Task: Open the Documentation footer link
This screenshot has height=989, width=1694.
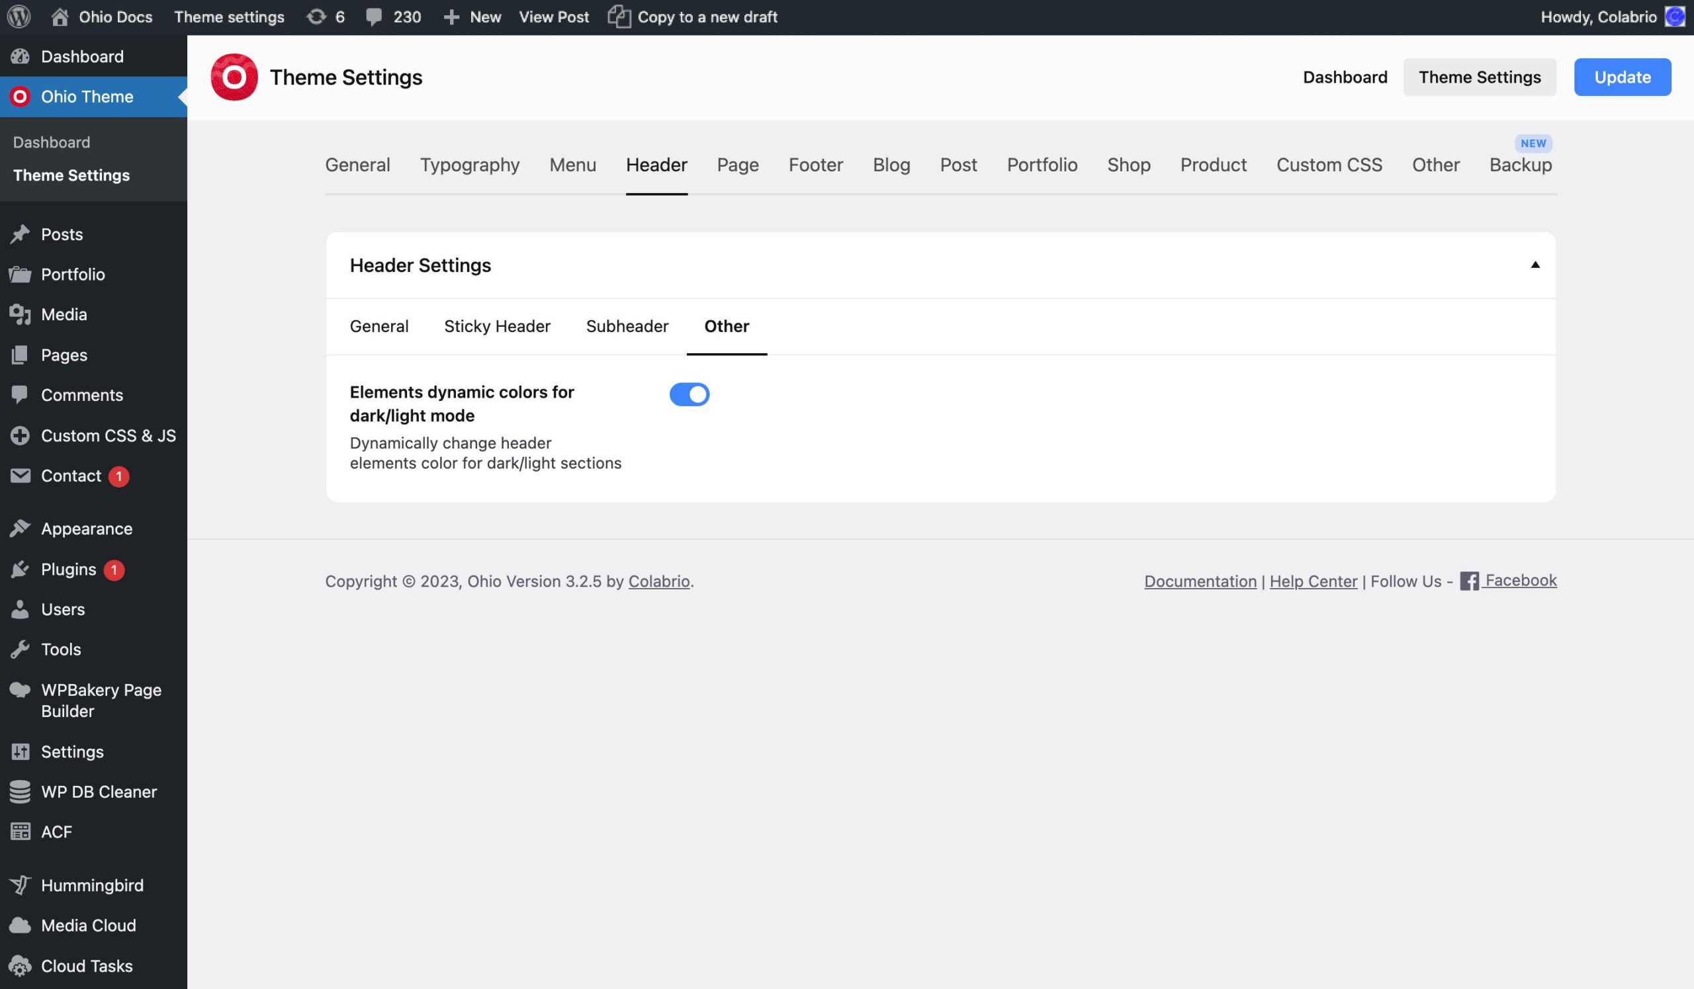Action: coord(1200,581)
